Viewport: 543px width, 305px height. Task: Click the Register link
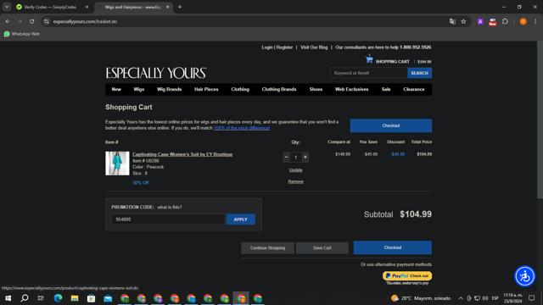tap(284, 47)
